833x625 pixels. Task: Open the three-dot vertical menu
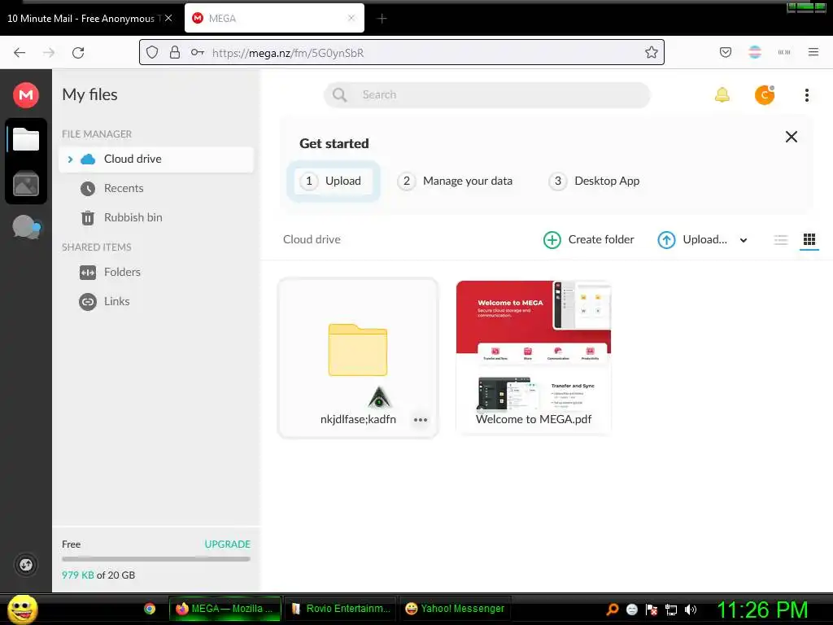[806, 95]
